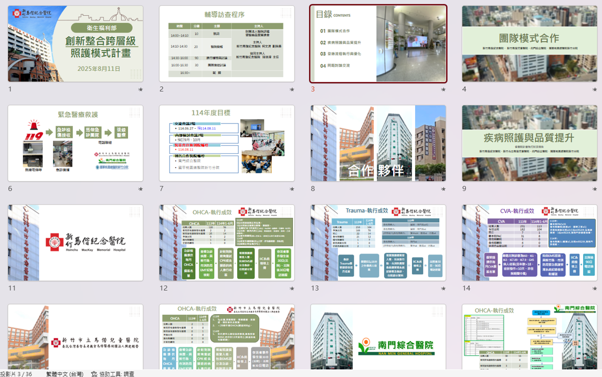Select slide 3 thumbnail 目錄 CONTENTS
The height and width of the screenshot is (377, 602).
pyautogui.click(x=378, y=43)
